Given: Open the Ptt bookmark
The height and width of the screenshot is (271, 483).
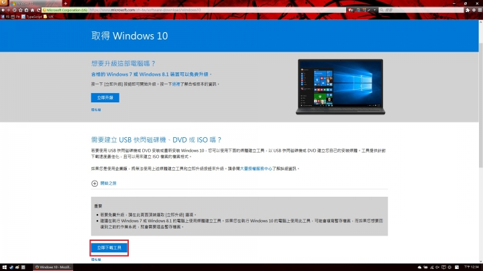Looking at the screenshot, I should pyautogui.click(x=15, y=17).
